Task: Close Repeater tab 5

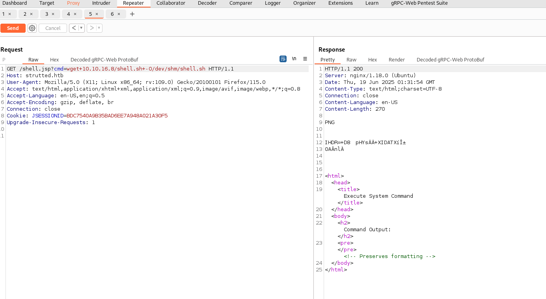Action: 97,14
